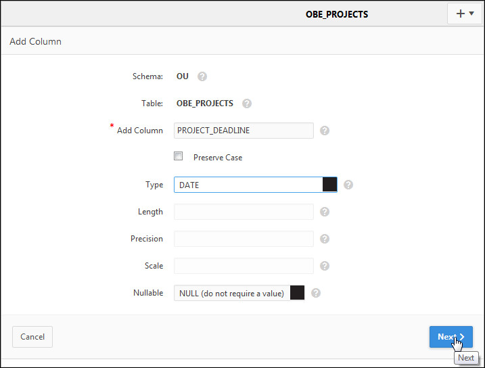Image resolution: width=485 pixels, height=368 pixels.
Task: Open help for the Add Column field
Action: 325,131
